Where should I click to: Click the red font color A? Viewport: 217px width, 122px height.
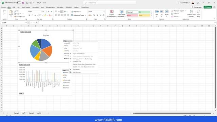tap(50, 15)
